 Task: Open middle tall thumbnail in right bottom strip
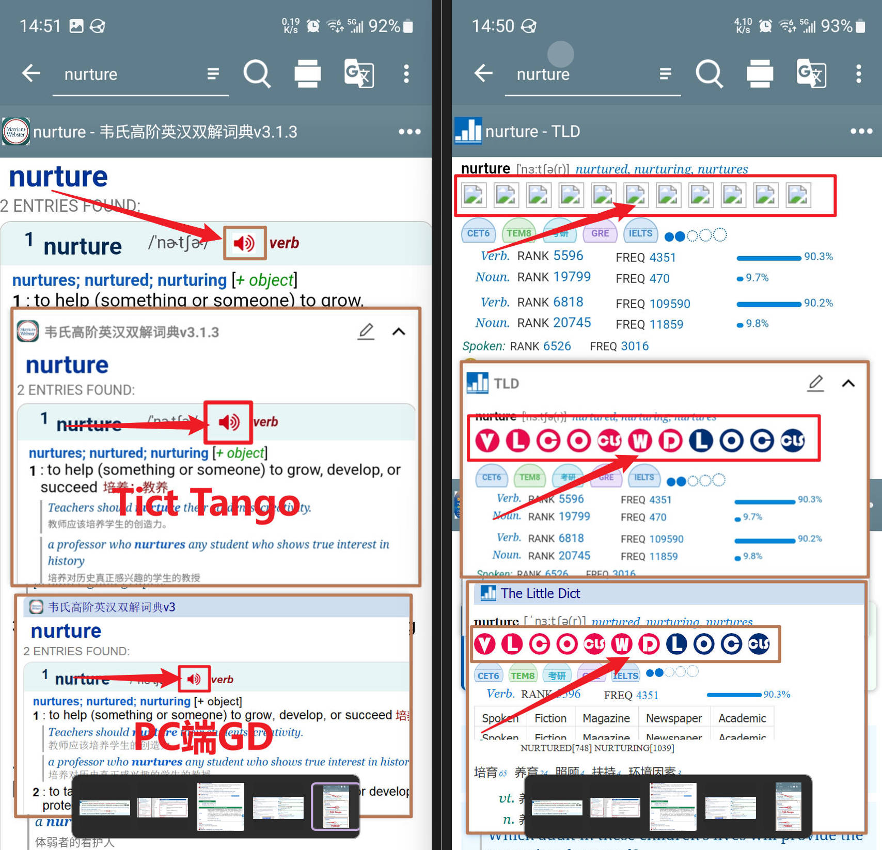point(672,806)
